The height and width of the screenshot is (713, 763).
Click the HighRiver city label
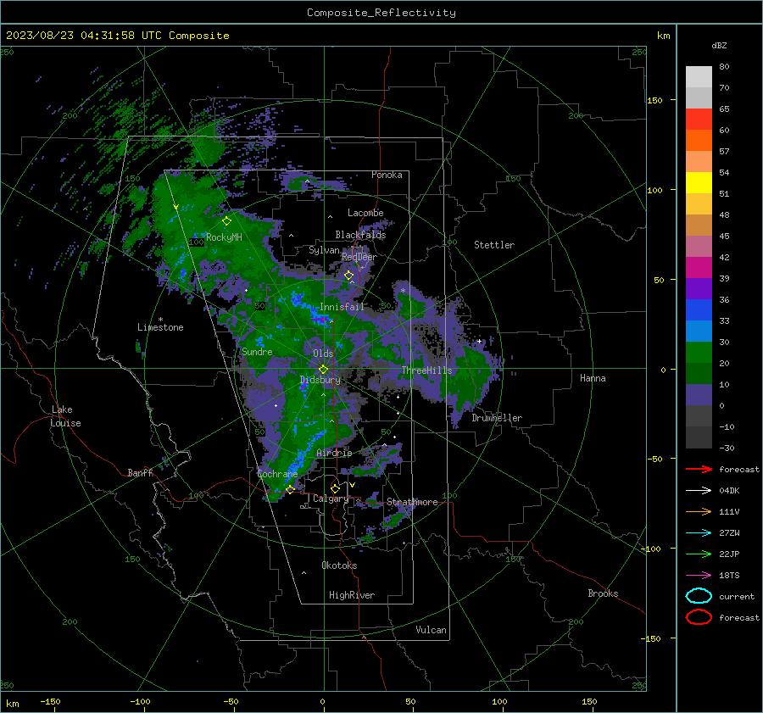(x=352, y=595)
